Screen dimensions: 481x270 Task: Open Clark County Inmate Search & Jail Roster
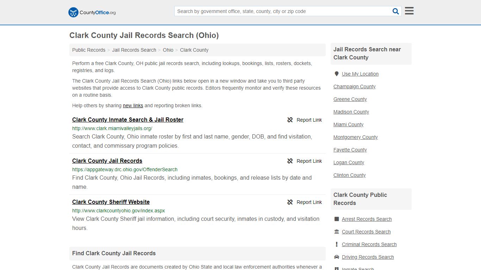[x=128, y=120]
